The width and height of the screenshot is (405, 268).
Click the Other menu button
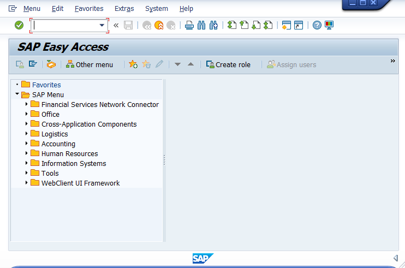(x=90, y=64)
